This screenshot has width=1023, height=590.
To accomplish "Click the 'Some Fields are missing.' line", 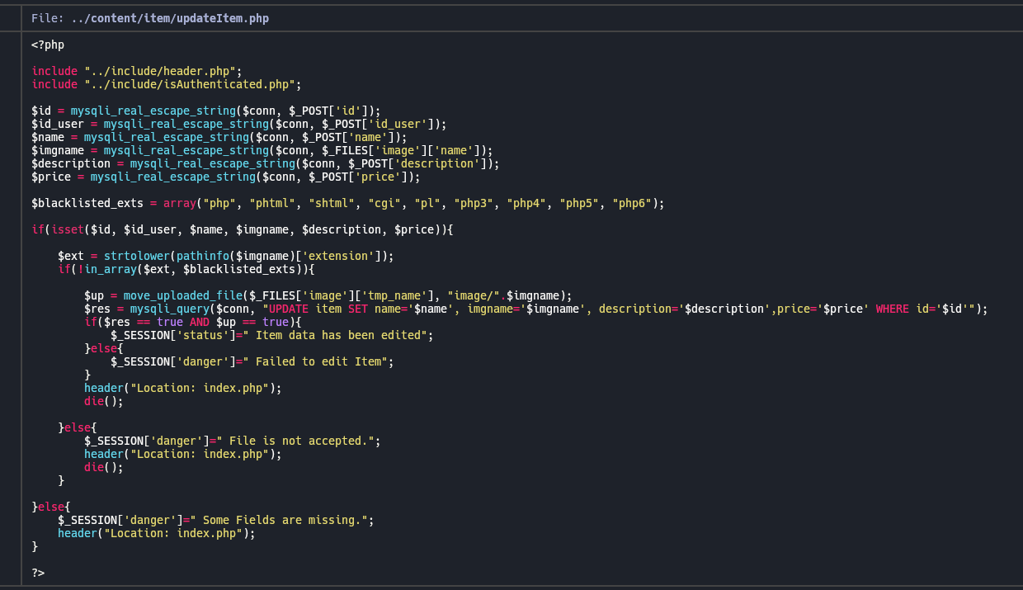I will pos(216,520).
